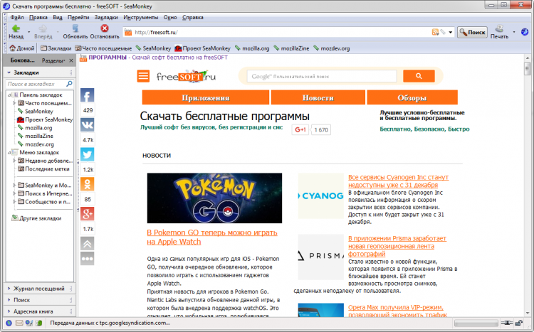This screenshot has height=332, width=534.
Task: Open Обзоры site section
Action: pos(412,97)
